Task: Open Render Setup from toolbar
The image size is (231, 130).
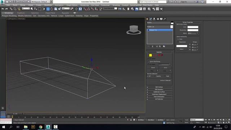Action: click(154, 9)
